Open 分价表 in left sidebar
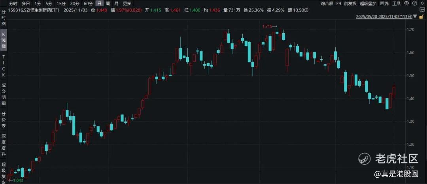427x184 pixels. point(4,120)
